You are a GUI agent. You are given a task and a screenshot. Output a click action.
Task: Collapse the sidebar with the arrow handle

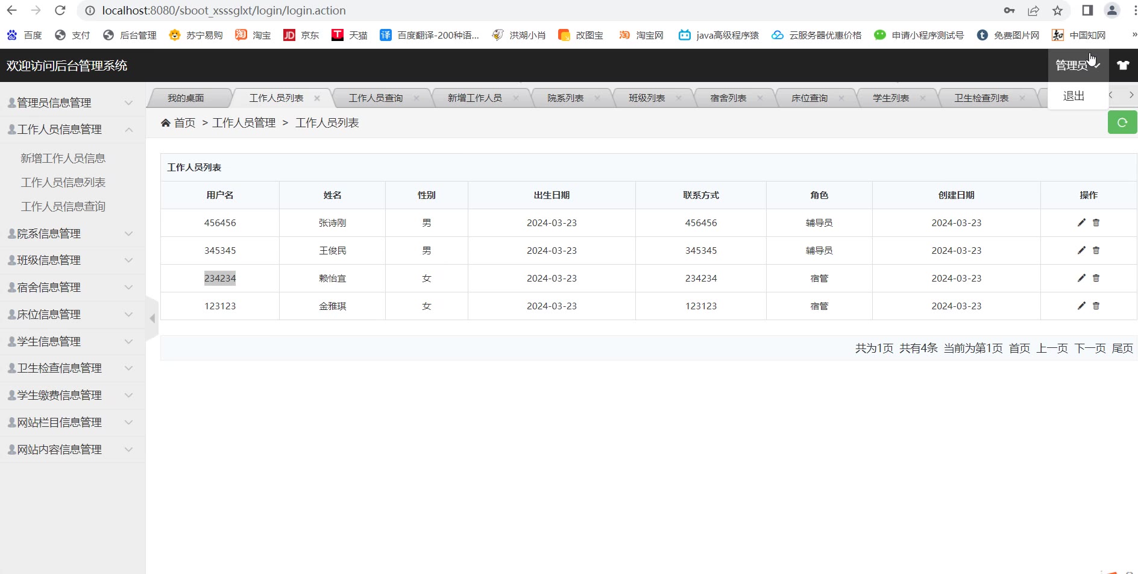[152, 318]
